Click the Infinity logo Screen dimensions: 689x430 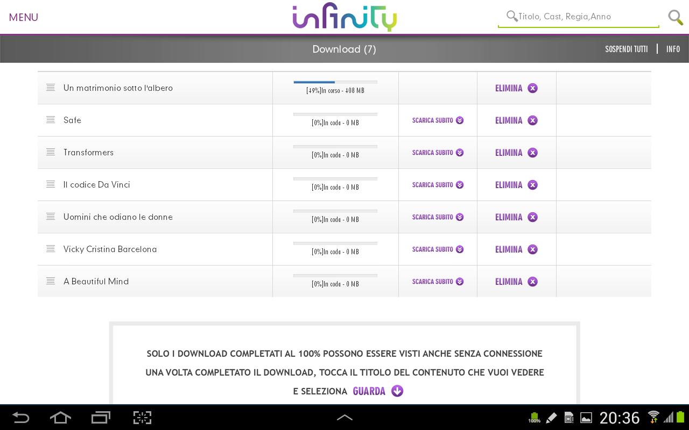pos(344,17)
